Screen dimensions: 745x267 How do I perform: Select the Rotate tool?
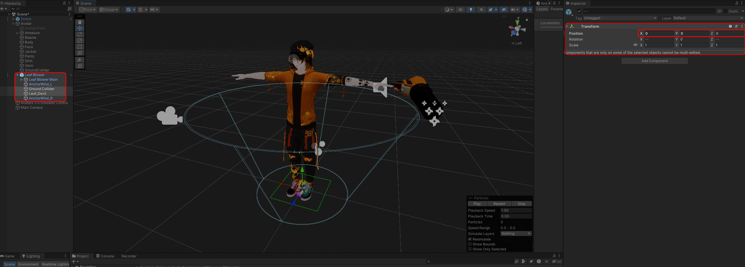point(80,34)
